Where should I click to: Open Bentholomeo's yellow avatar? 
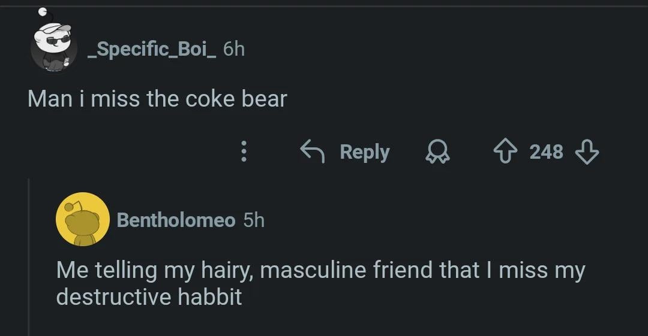(82, 219)
